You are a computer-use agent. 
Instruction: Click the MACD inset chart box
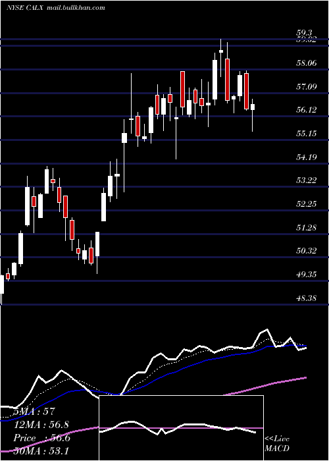[x=181, y=428]
